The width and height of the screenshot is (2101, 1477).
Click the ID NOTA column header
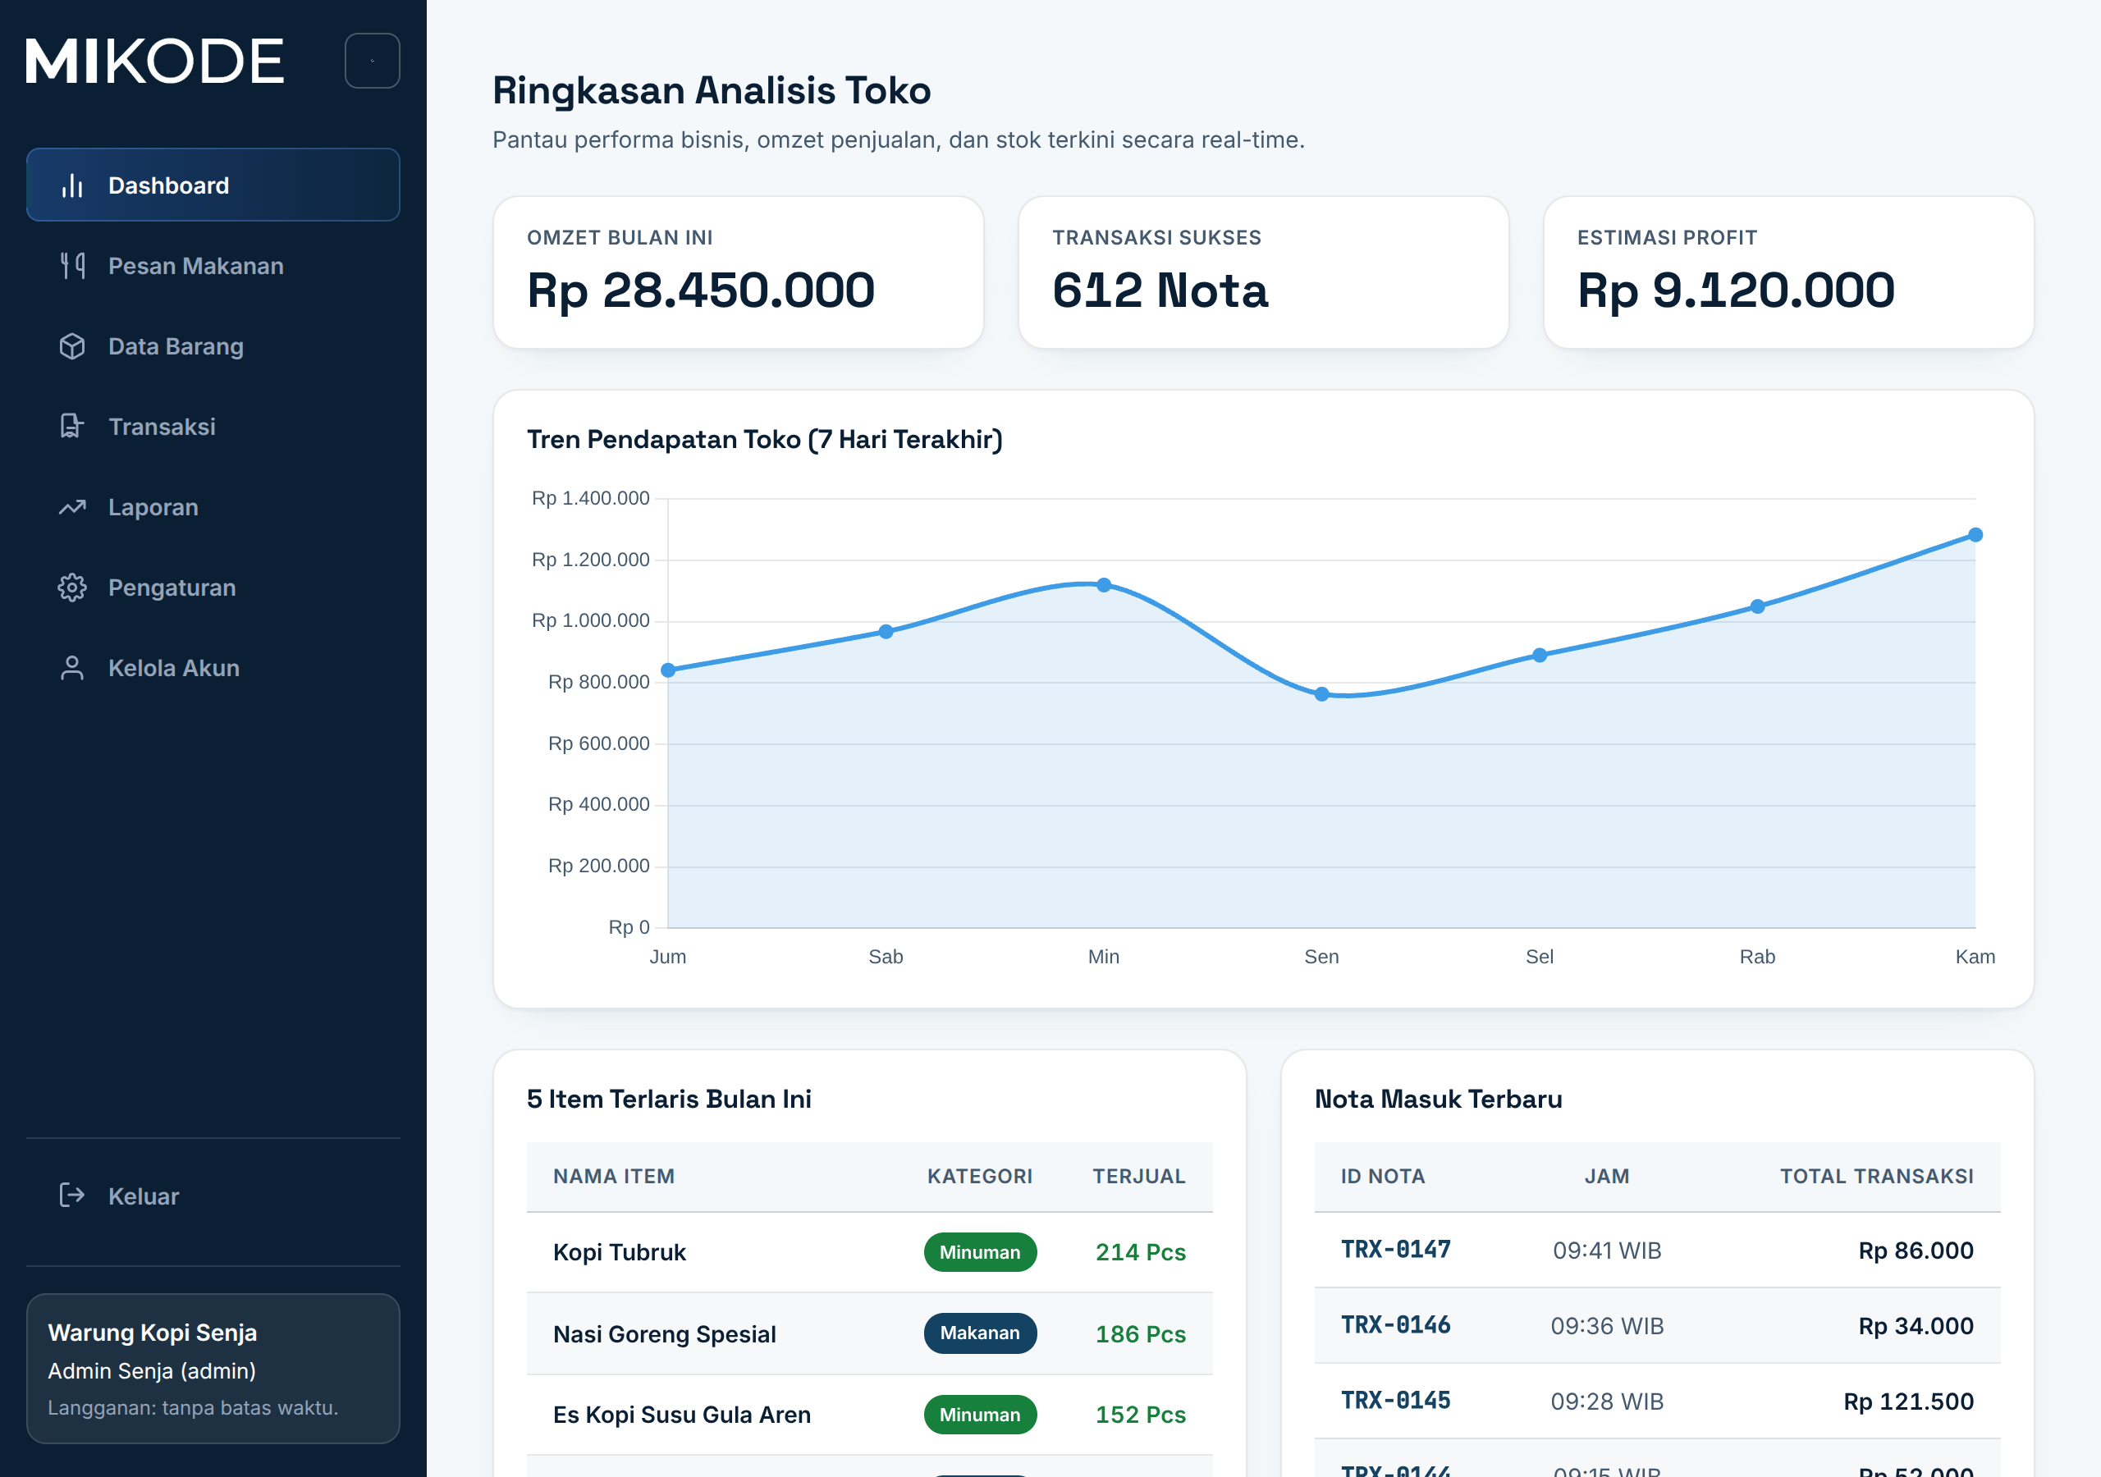1383,1176
